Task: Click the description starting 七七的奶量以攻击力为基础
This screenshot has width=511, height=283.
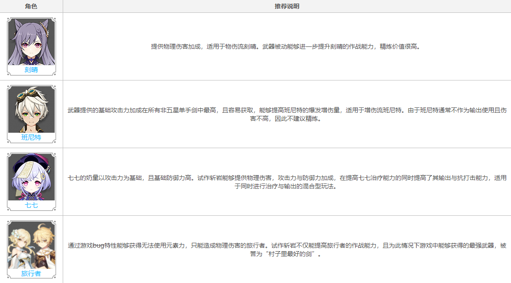Action: (x=287, y=182)
